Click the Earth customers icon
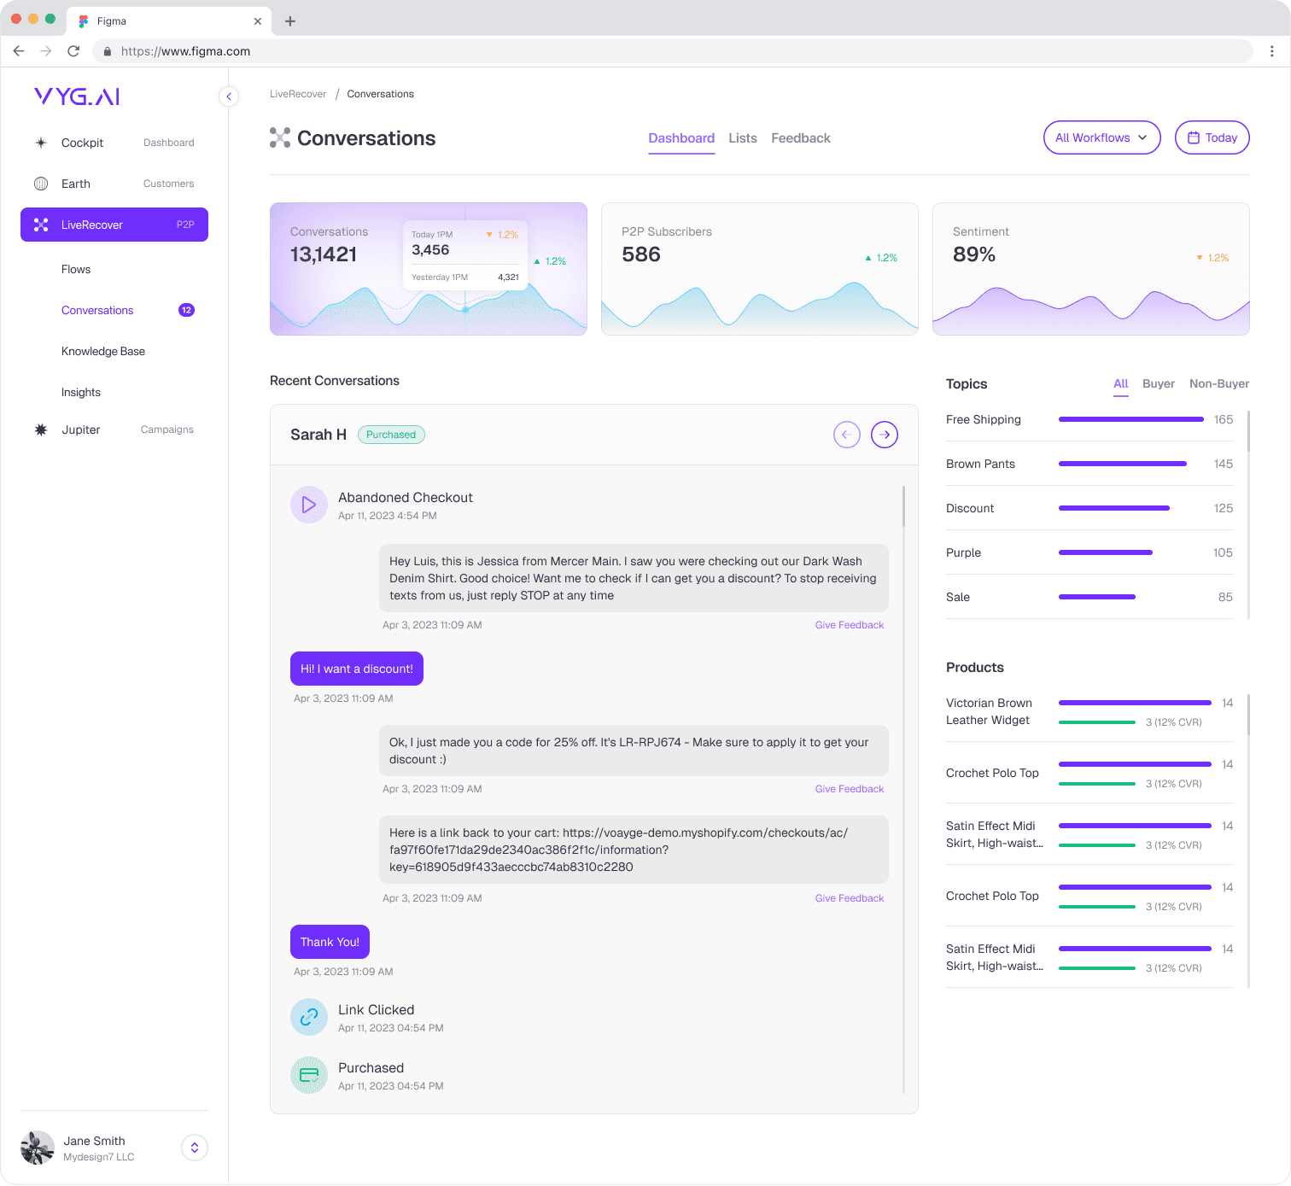Image resolution: width=1291 pixels, height=1186 pixels. (41, 184)
